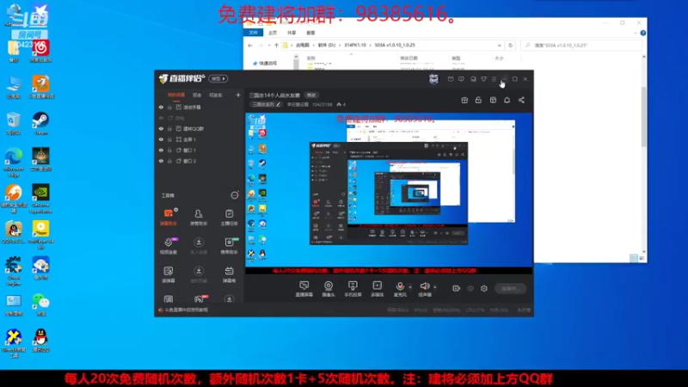Open the share icon in stream header
The width and height of the screenshot is (688, 387).
click(x=521, y=100)
